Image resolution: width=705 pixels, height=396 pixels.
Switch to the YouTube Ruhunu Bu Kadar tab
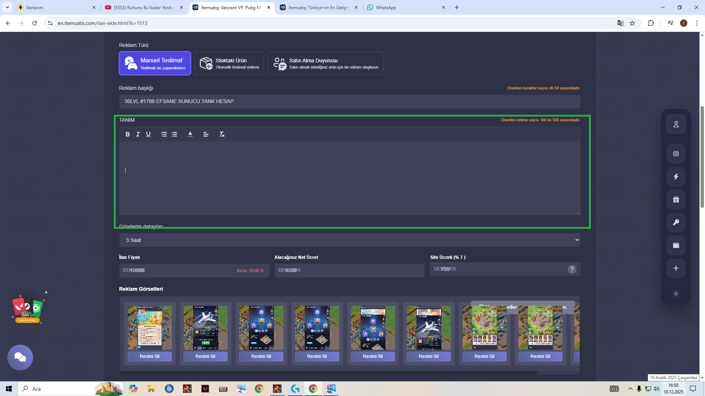144,7
